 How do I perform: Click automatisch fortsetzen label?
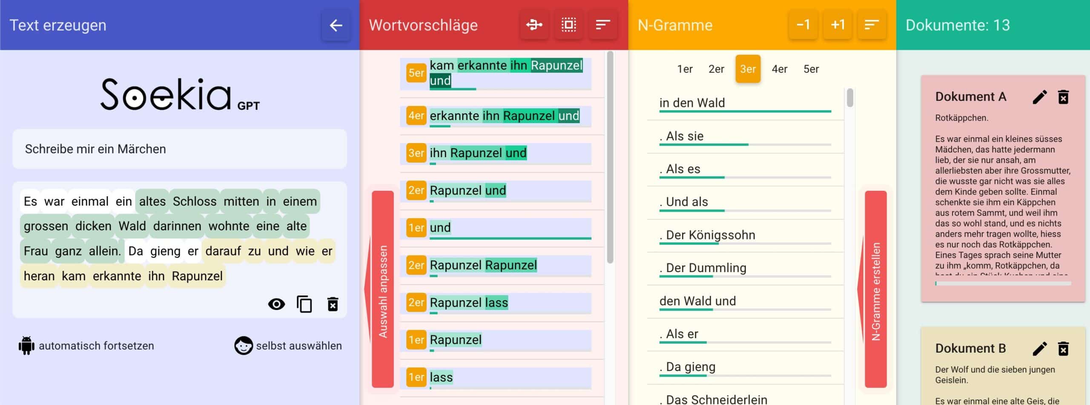click(96, 345)
